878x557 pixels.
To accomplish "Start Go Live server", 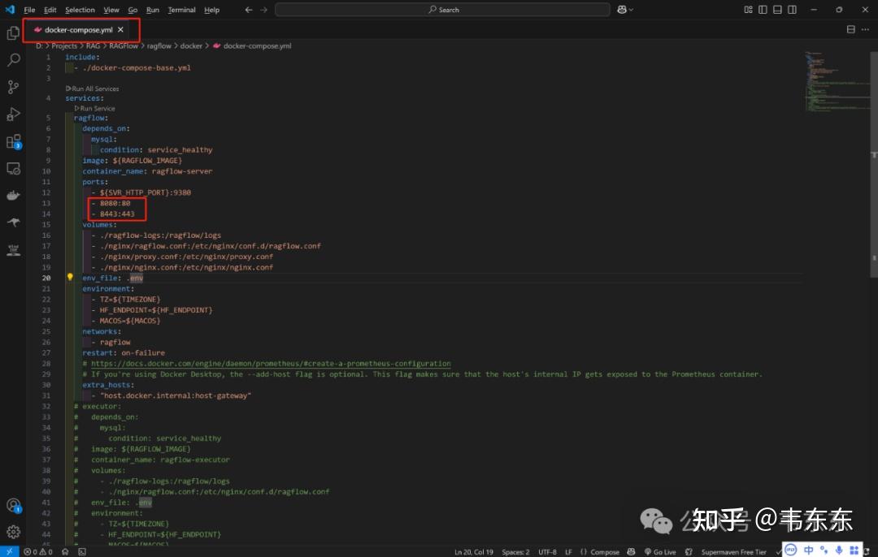I will [660, 552].
